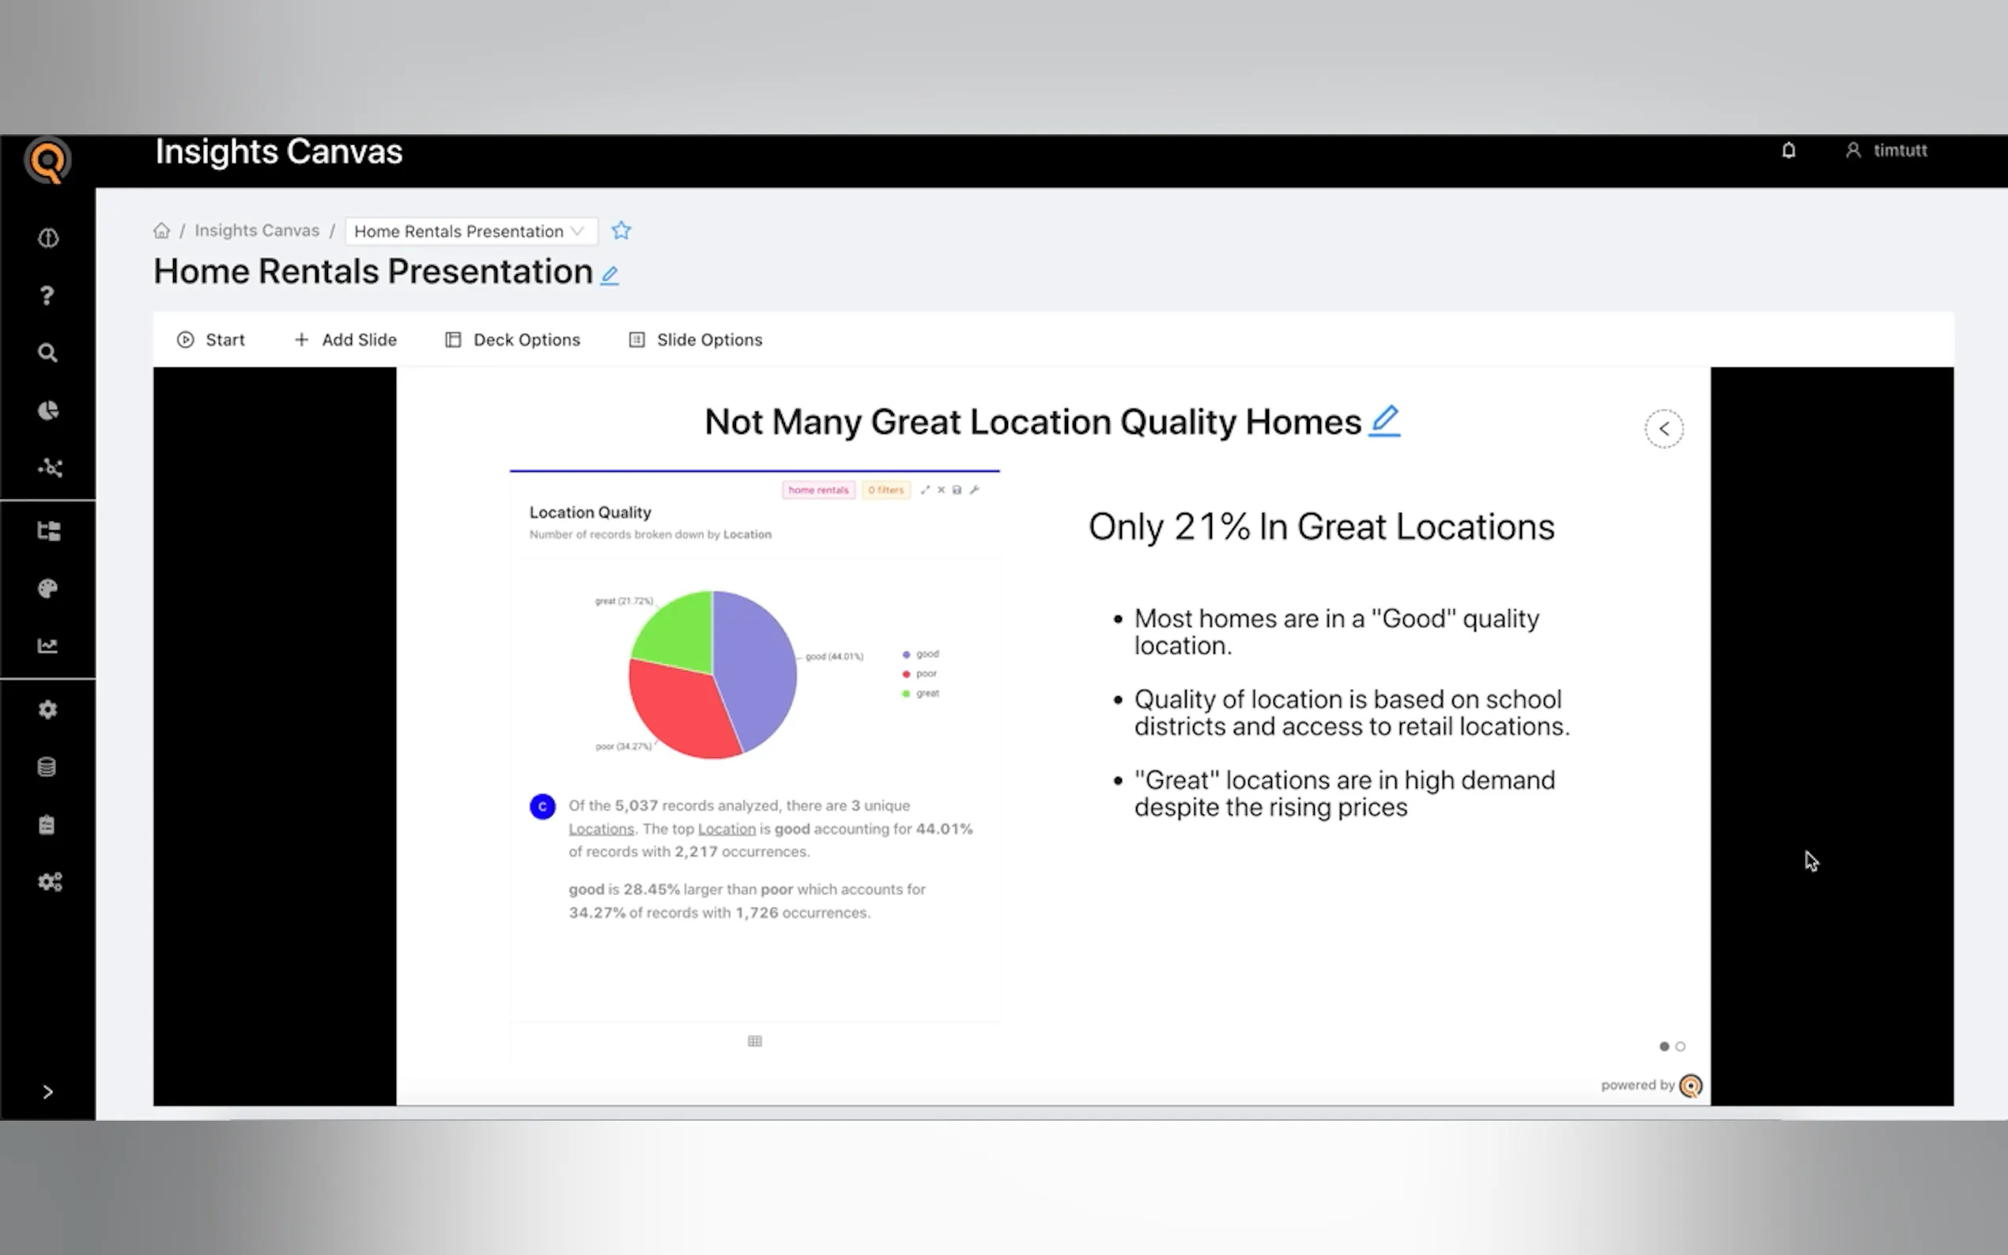Open Deck Options menu
This screenshot has height=1255, width=2008.
point(512,340)
